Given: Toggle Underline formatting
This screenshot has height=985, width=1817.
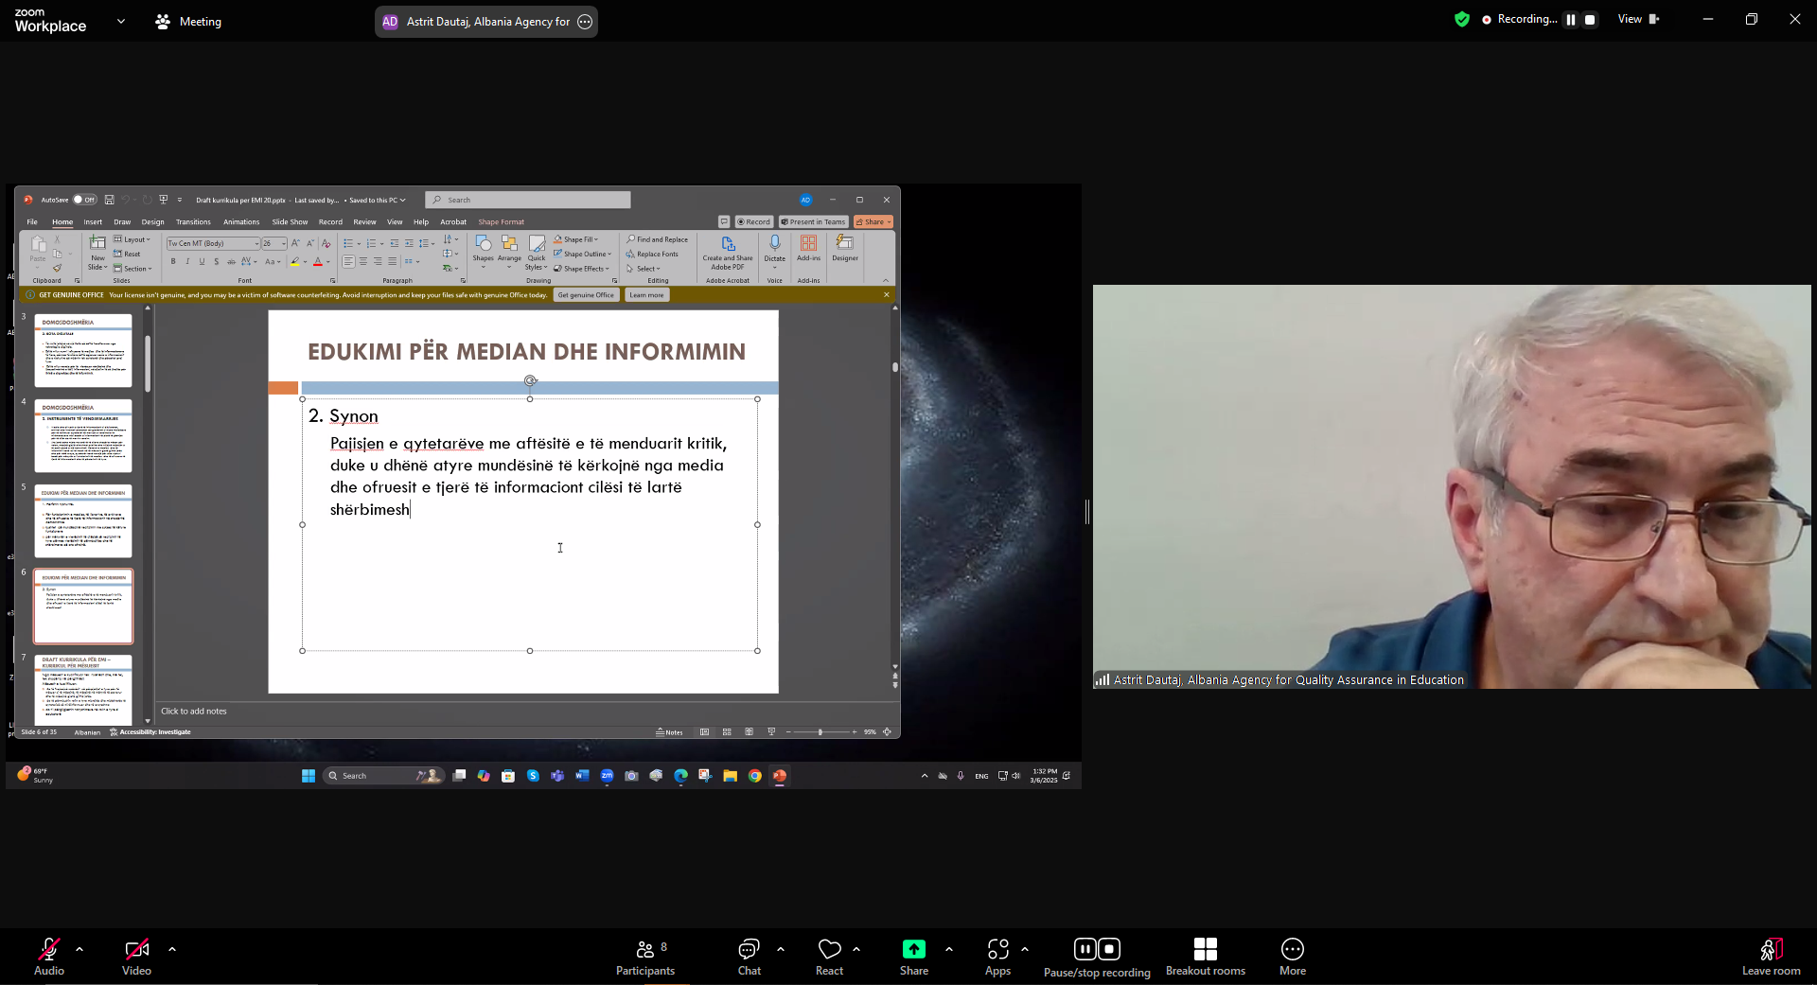Looking at the screenshot, I should click(202, 262).
